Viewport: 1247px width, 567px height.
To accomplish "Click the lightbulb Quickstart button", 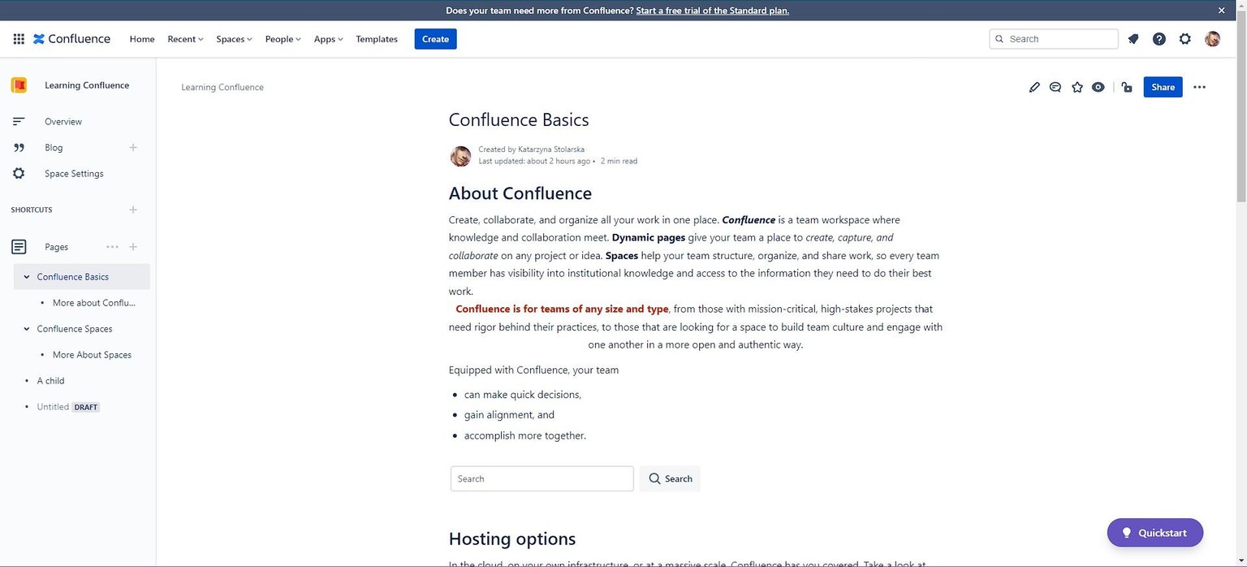I will click(1155, 533).
